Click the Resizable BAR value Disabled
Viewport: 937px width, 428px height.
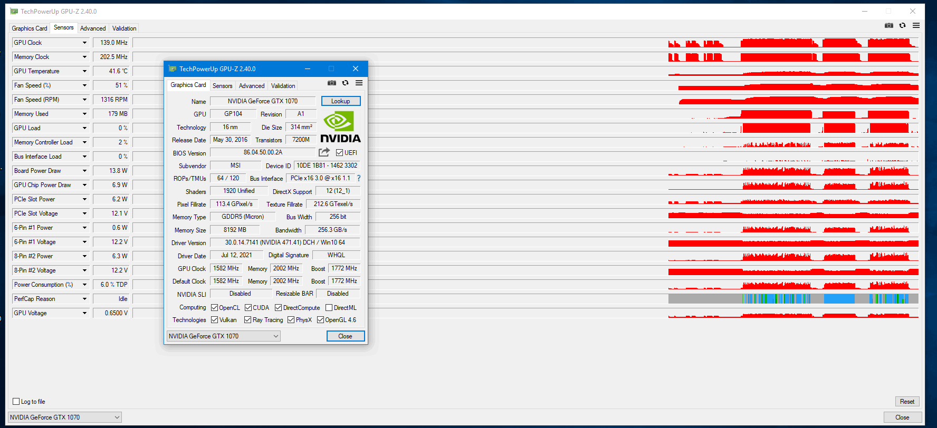338,294
